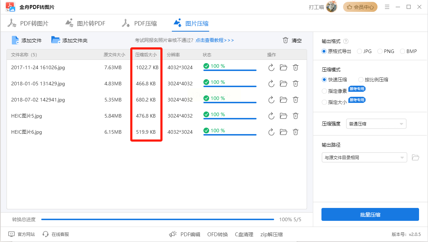Choose 按比例压缩 compression mode

point(361,80)
